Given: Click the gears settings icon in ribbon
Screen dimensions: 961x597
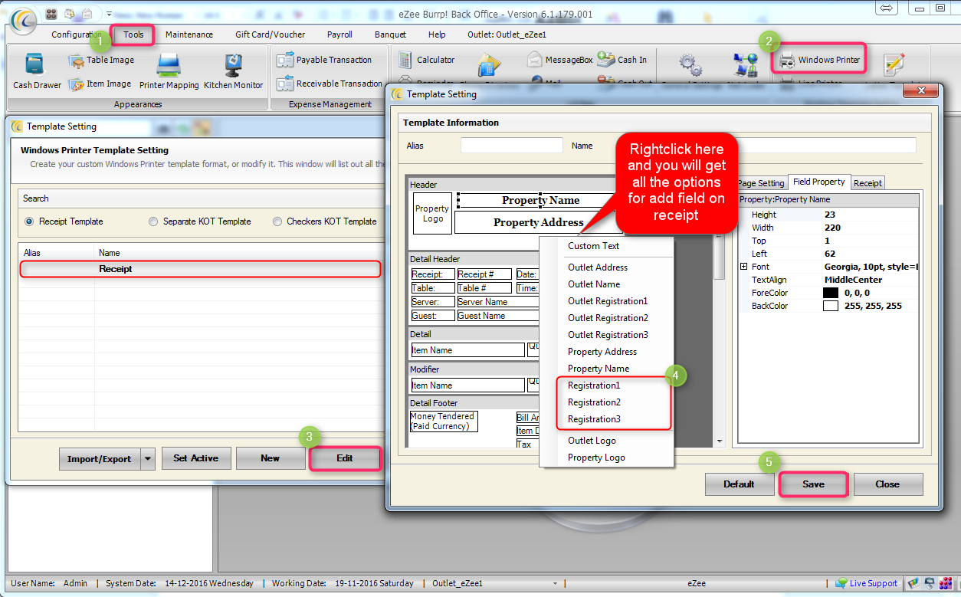Looking at the screenshot, I should pyautogui.click(x=691, y=64).
